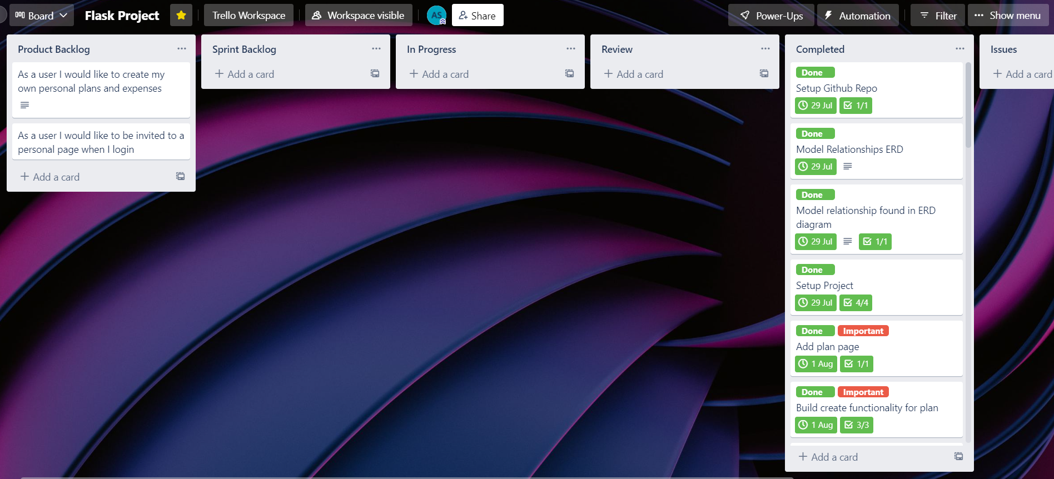Screen dimensions: 1054x479
Task: Create from template in In Progress
Action: point(570,73)
